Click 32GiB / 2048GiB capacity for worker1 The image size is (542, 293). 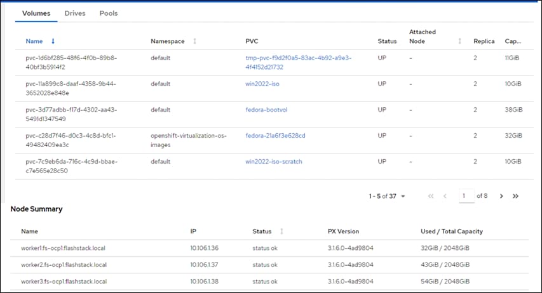coord(445,248)
